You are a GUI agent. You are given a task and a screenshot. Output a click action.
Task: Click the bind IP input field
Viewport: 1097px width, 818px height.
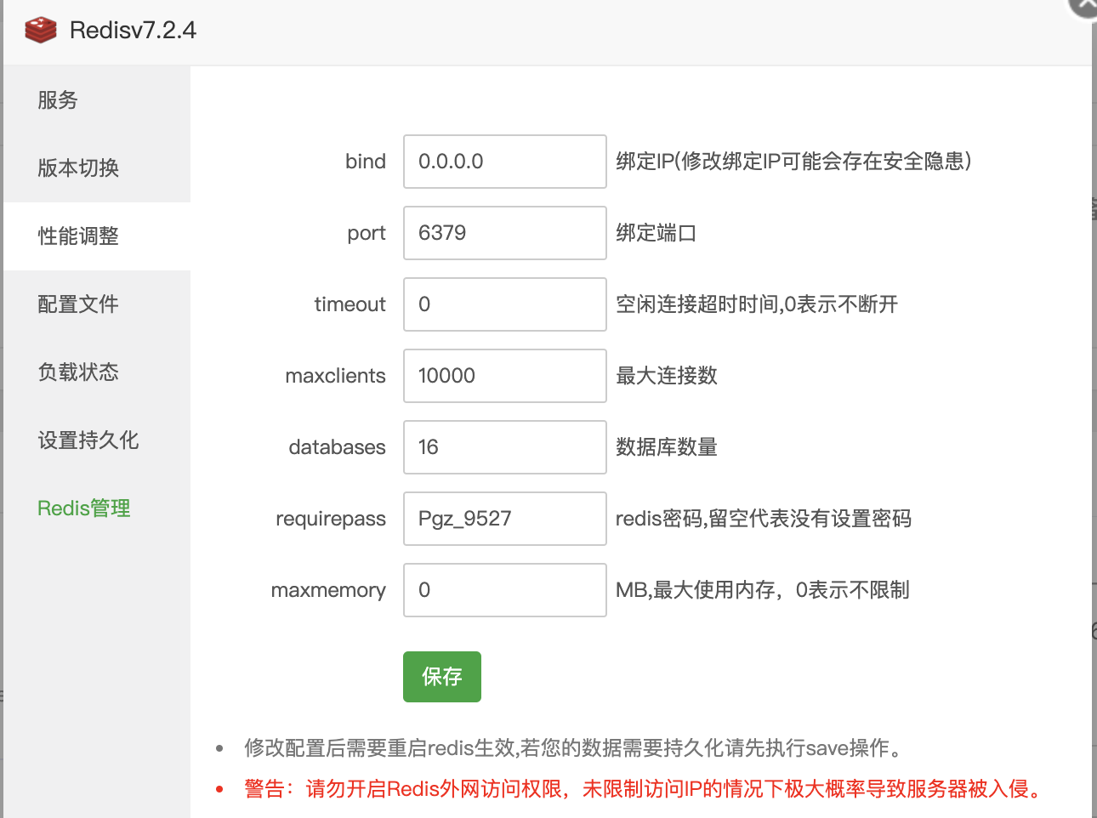pyautogui.click(x=505, y=162)
